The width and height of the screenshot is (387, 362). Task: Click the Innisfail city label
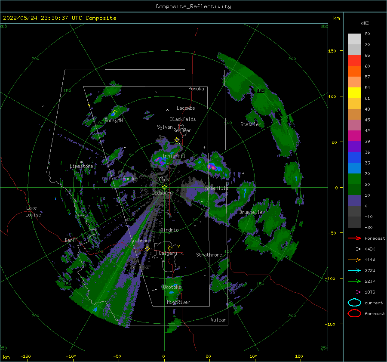[x=174, y=156]
